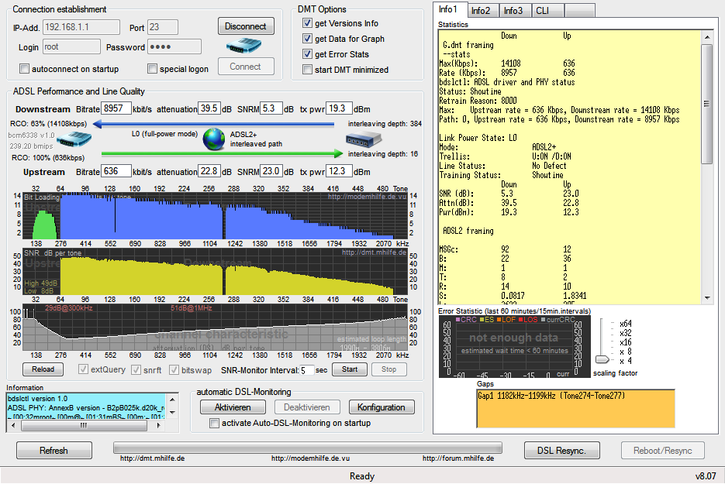Click the modem icon below Disconnect
The width and height of the screenshot is (725, 484).
click(x=243, y=46)
